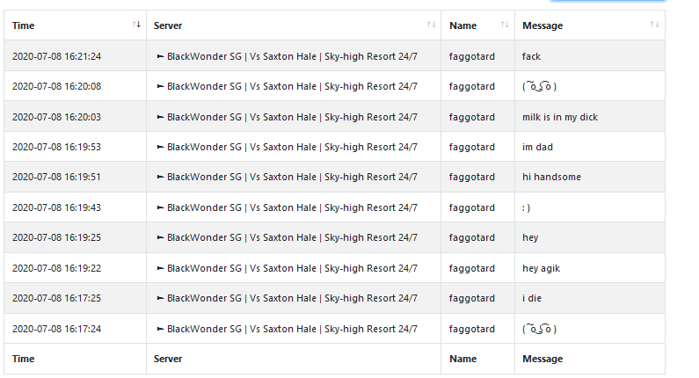Click the 'hey agik' message cell

point(590,268)
